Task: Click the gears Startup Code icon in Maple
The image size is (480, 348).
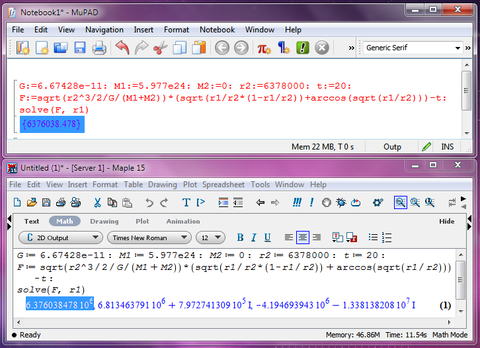Action: (x=378, y=202)
